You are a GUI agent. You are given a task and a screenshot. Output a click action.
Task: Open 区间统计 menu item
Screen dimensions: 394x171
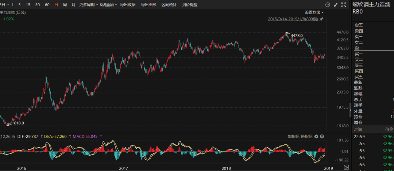click(169, 5)
